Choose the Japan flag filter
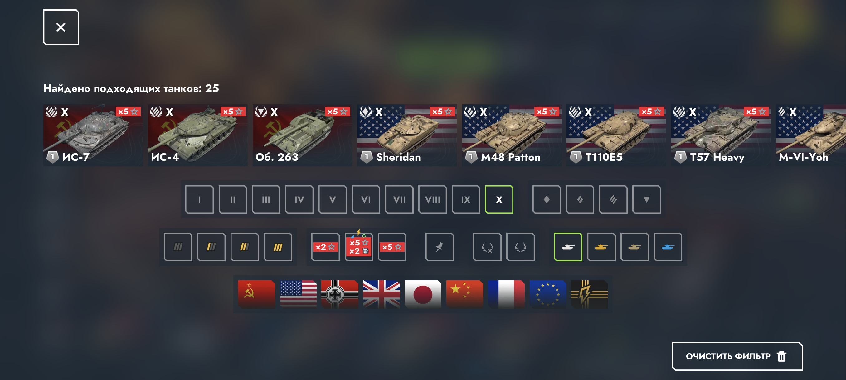This screenshot has height=380, width=846. click(423, 294)
